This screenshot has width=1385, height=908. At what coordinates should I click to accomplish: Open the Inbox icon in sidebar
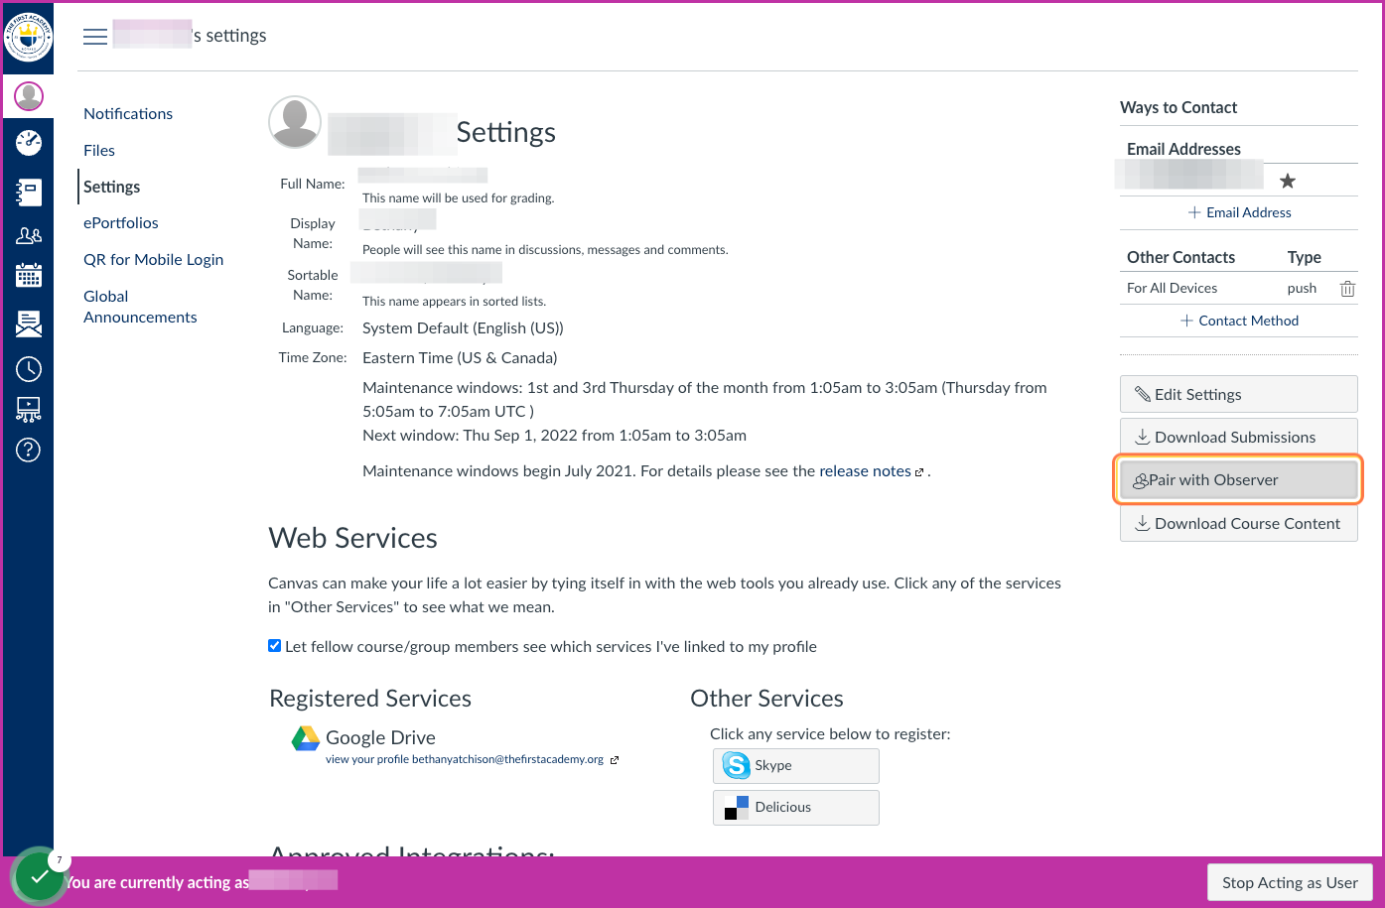[29, 323]
